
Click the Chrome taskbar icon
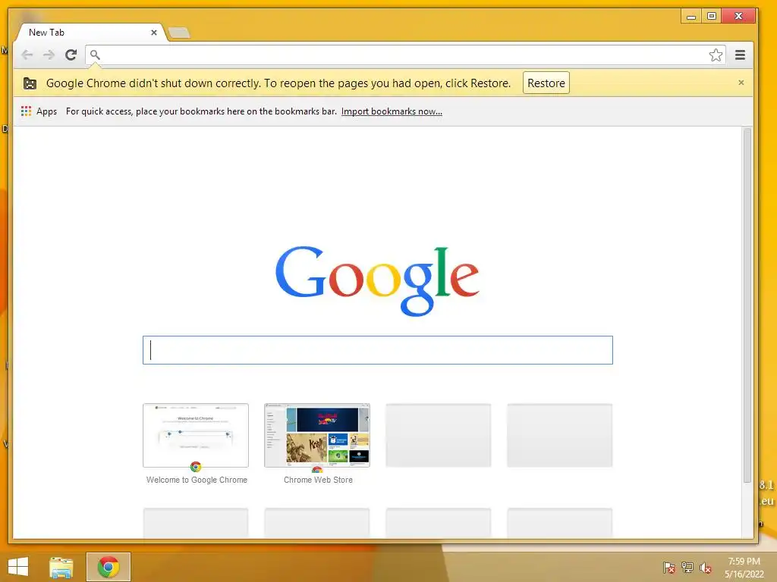tap(109, 567)
